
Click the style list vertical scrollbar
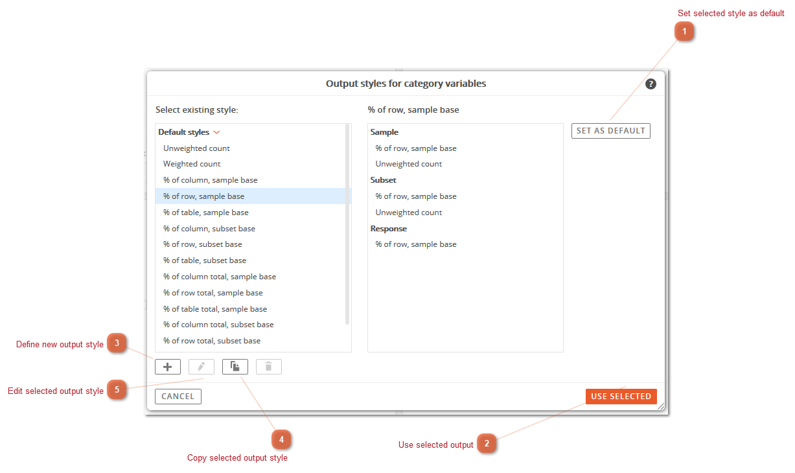tap(347, 224)
